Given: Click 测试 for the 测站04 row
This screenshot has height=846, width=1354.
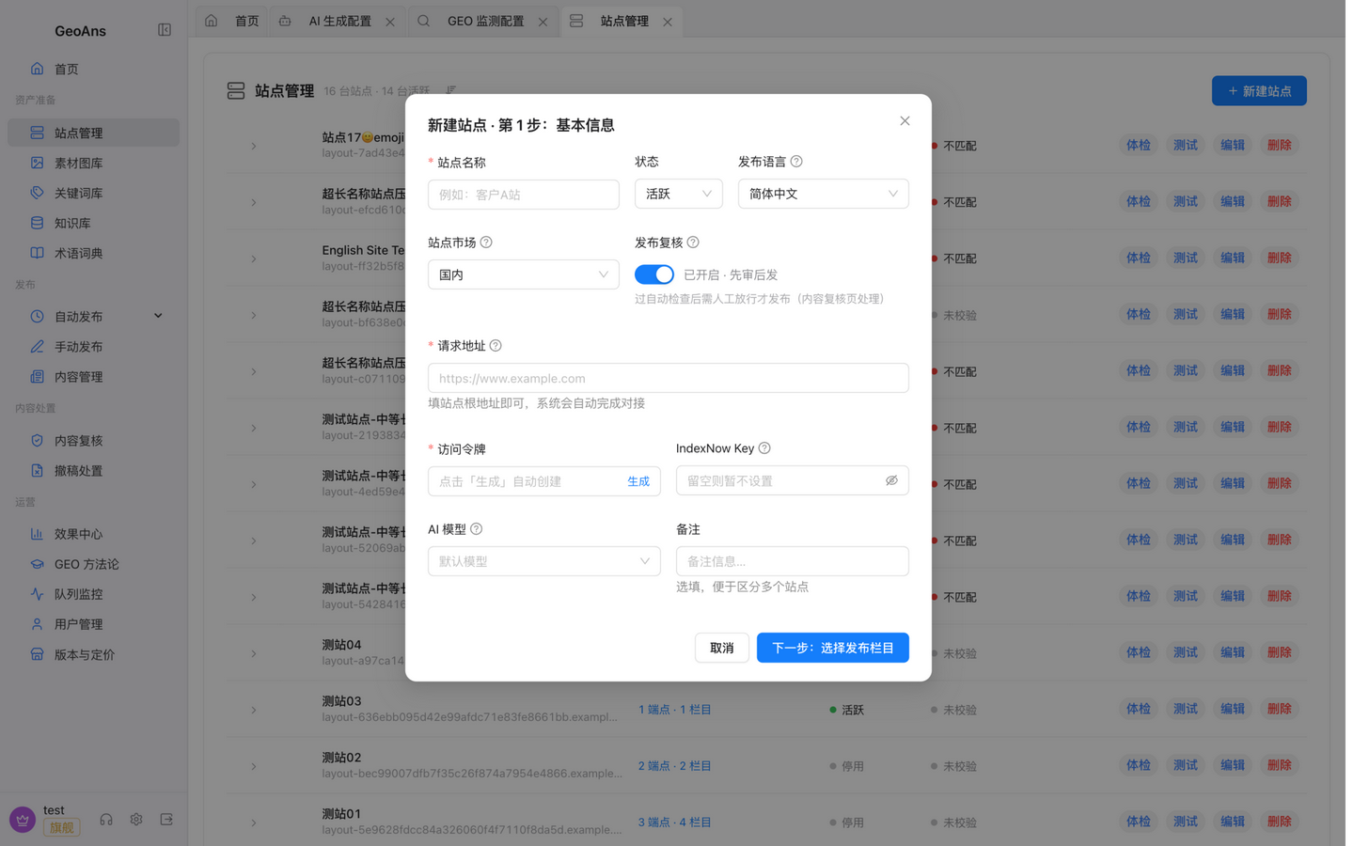Looking at the screenshot, I should pyautogui.click(x=1186, y=652).
